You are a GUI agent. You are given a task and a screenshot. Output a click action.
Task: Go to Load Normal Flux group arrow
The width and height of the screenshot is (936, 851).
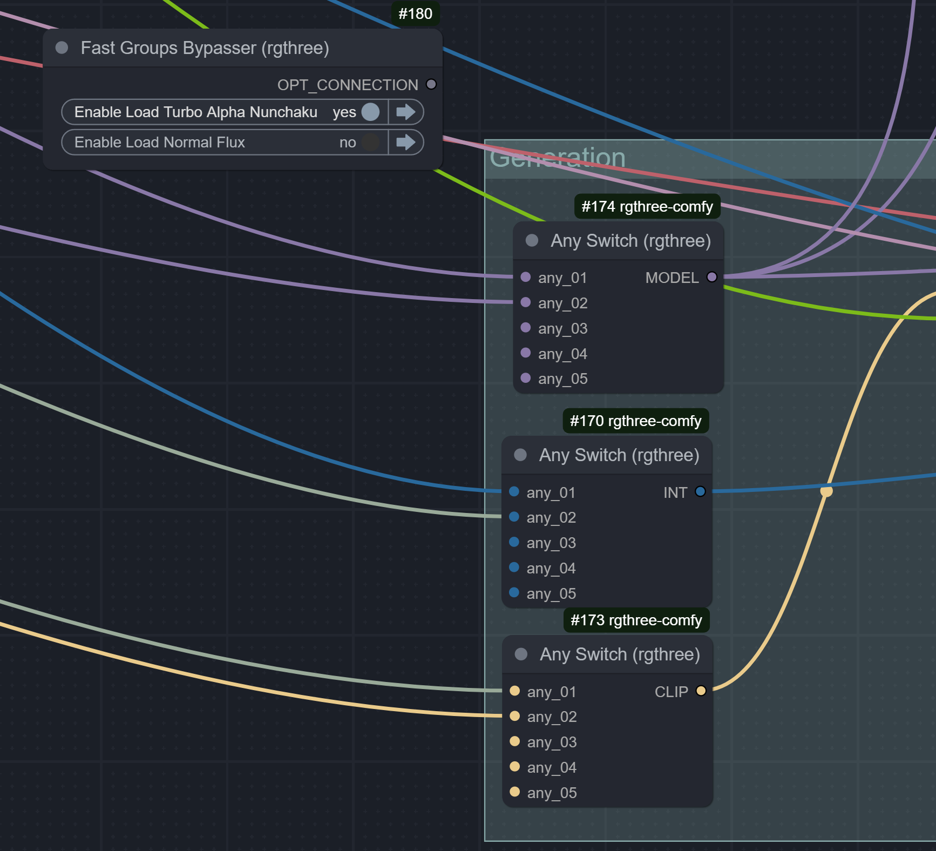[405, 142]
